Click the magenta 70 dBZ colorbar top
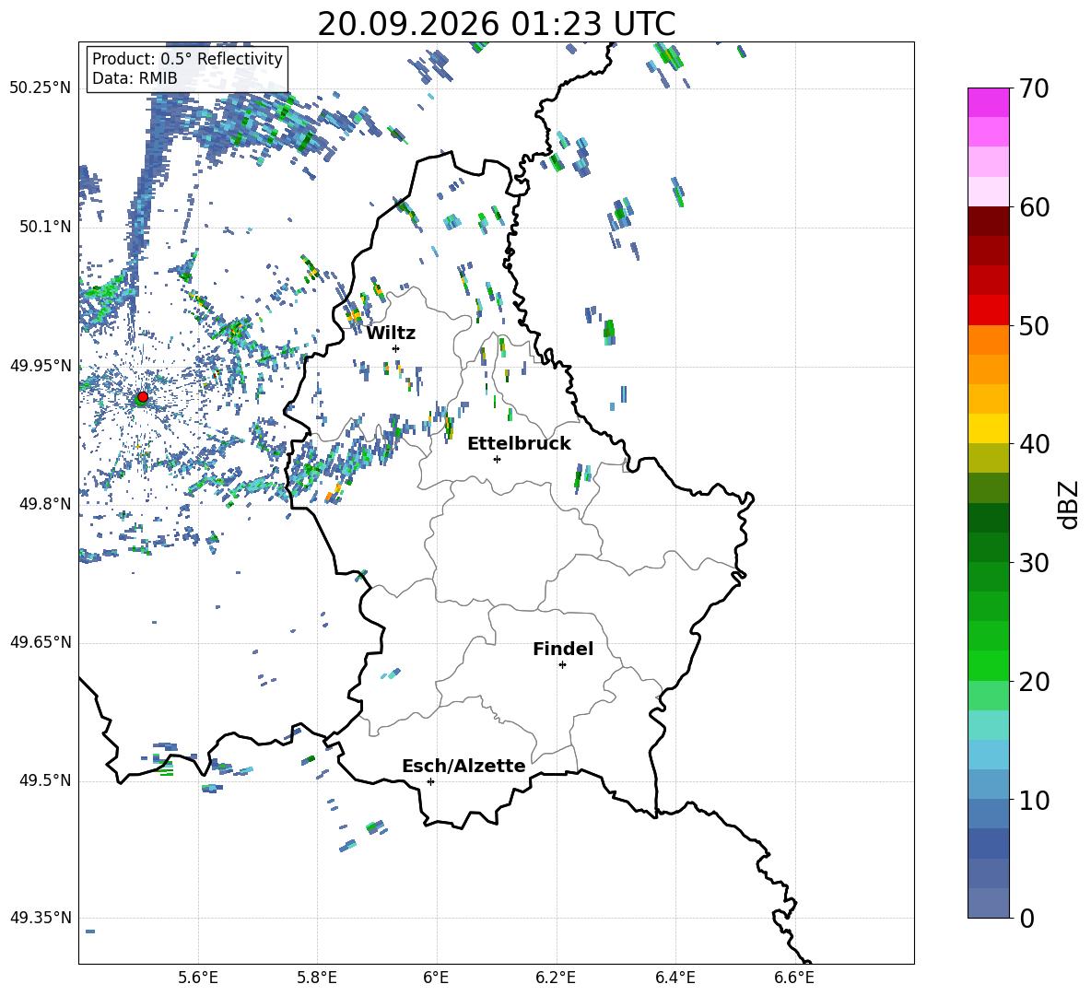 click(988, 102)
